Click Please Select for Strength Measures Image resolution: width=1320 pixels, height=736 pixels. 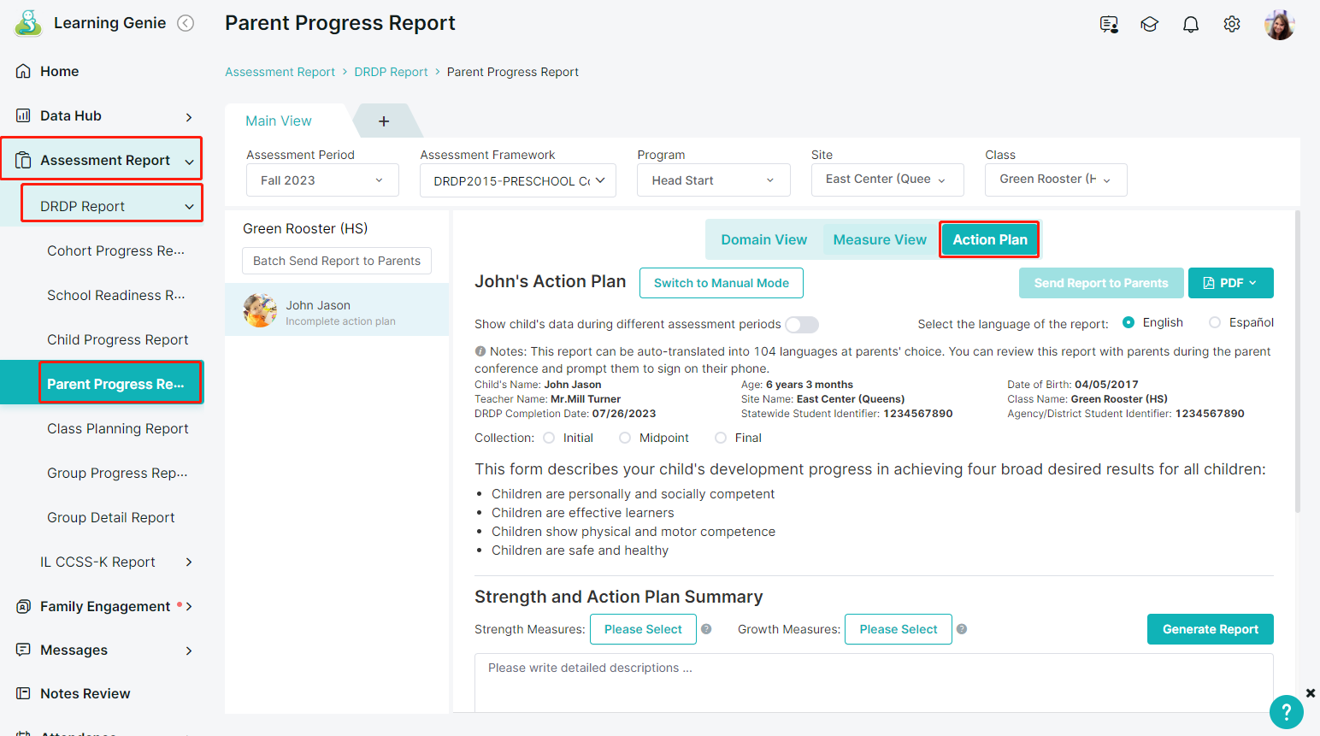643,629
